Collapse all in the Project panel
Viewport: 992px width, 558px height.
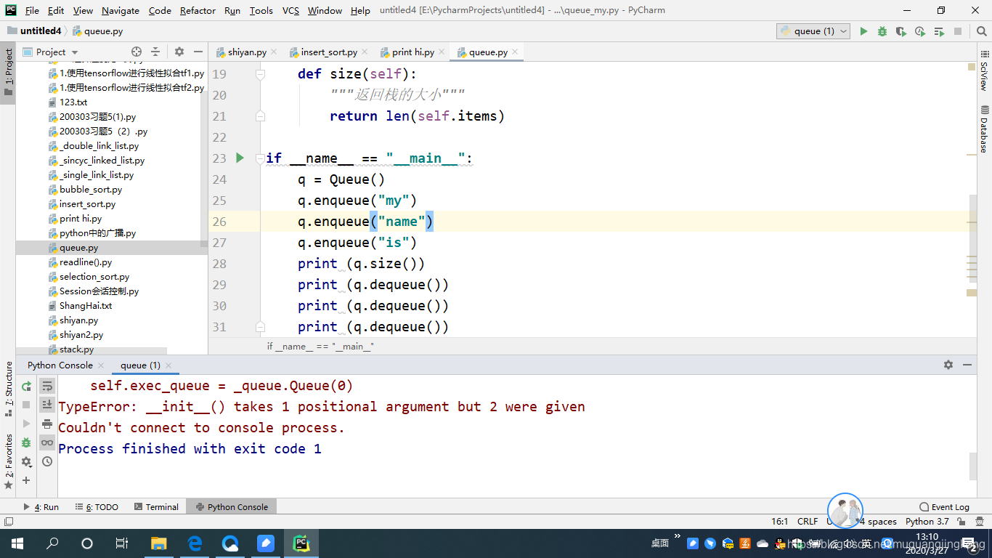[x=155, y=52]
